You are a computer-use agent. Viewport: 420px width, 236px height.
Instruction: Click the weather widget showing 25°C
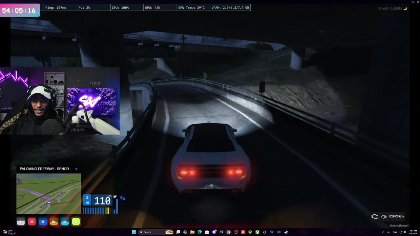9,232
